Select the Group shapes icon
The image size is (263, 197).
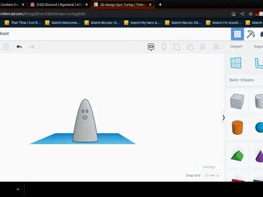[177, 47]
